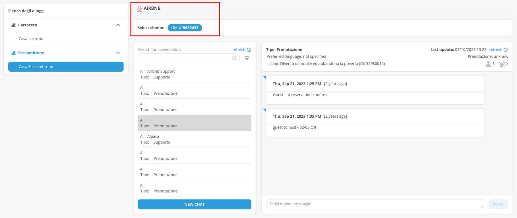Viewport: 517px width, 218px height.
Task: Start a conversation with NEW CHAT
Action: [x=195, y=204]
